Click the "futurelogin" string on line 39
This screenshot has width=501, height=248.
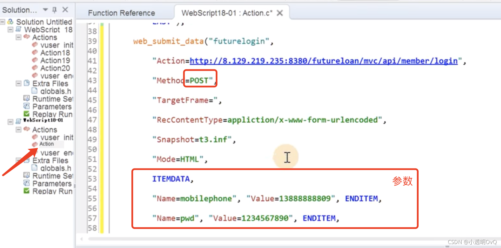point(239,41)
